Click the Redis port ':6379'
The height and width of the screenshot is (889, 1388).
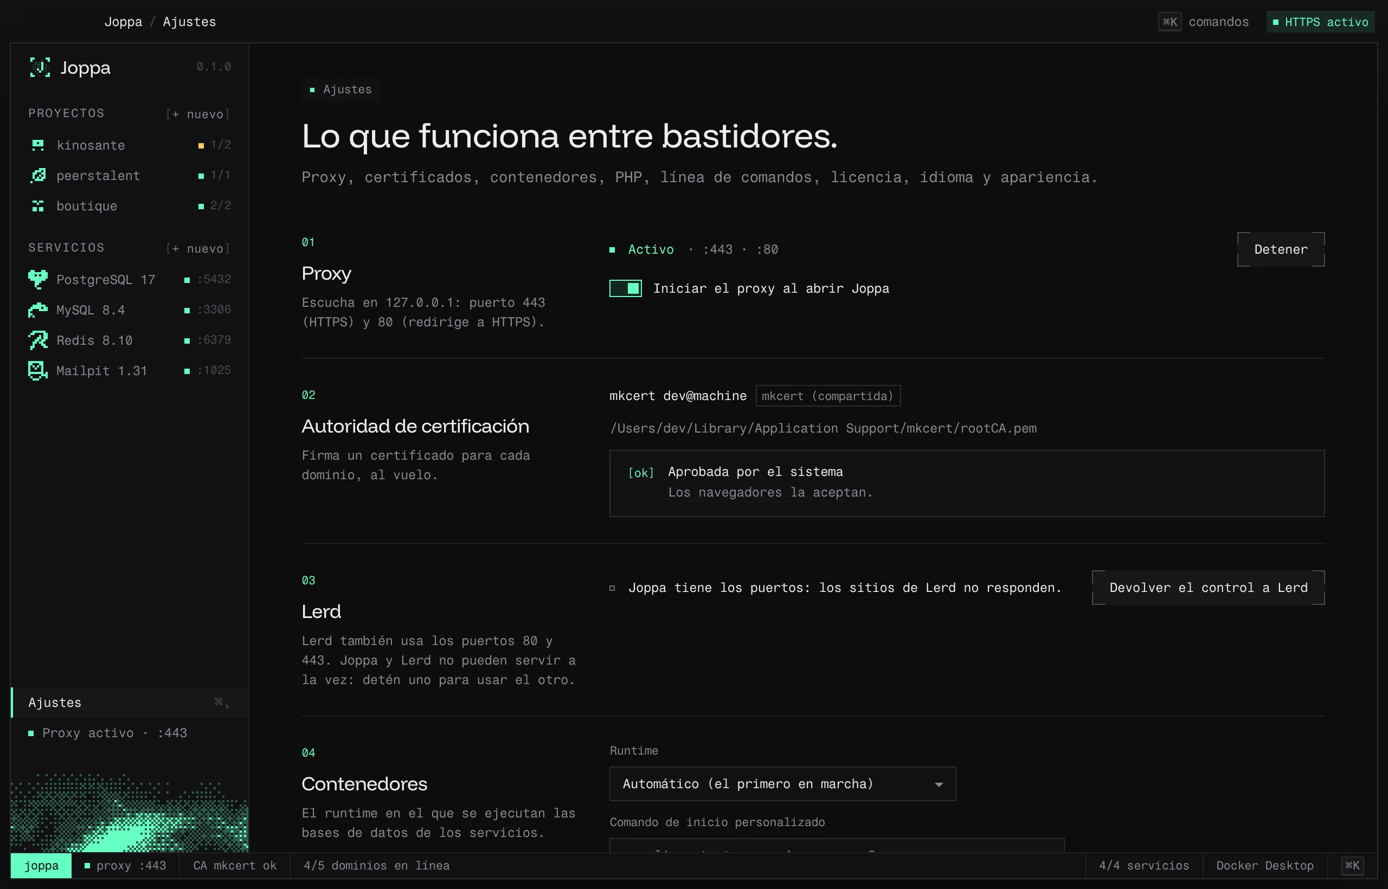(x=214, y=340)
